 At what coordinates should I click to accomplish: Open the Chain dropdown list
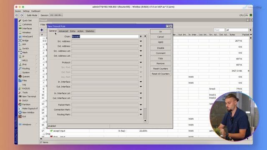(141, 36)
